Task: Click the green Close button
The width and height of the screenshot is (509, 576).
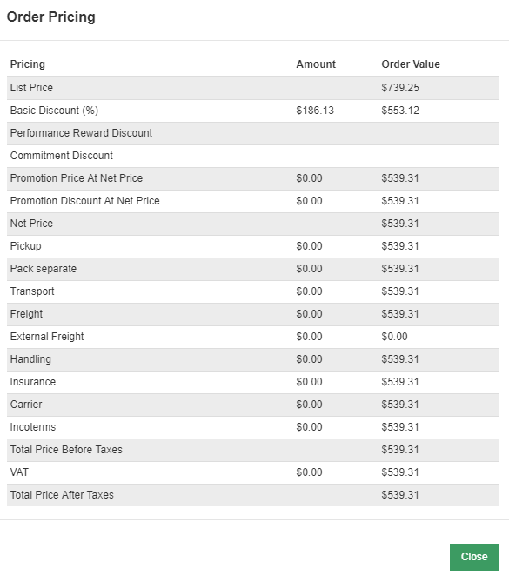Action: 474,557
